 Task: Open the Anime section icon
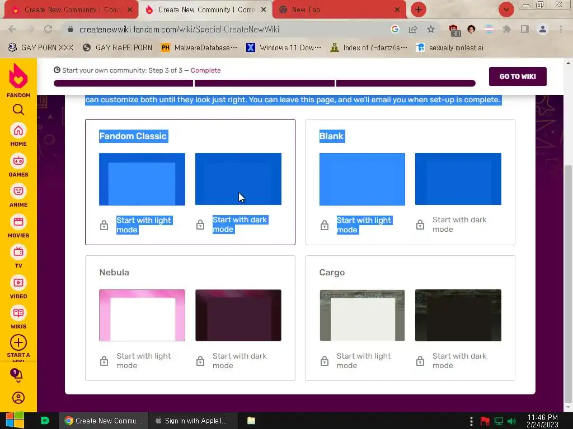18,191
